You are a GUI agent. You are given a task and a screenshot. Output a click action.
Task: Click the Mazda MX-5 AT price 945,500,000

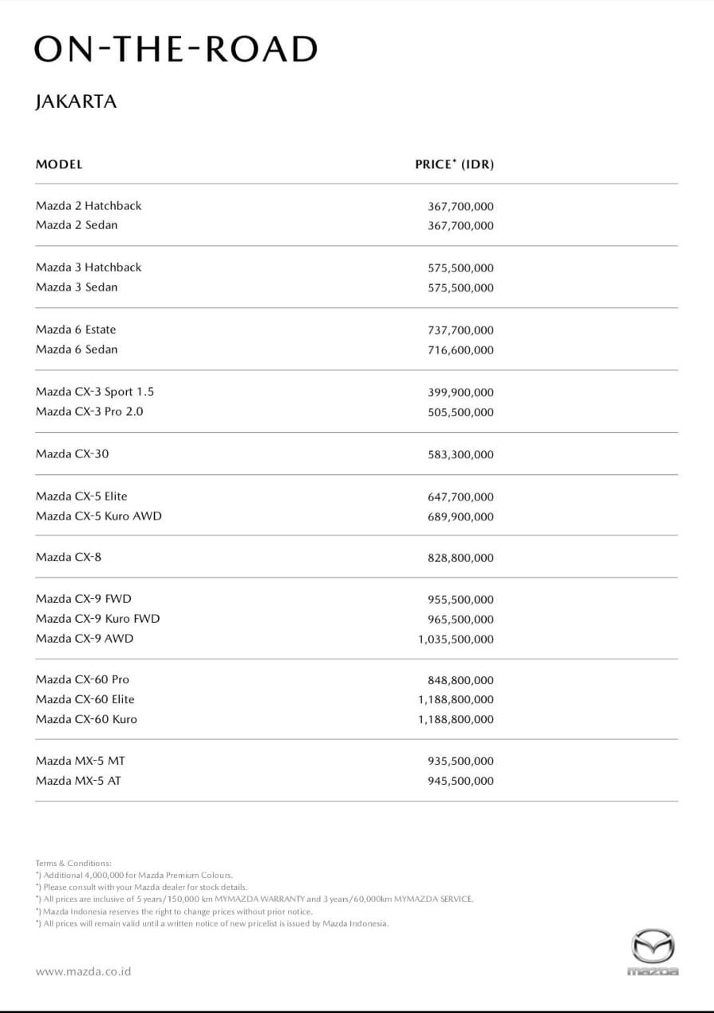pos(460,782)
